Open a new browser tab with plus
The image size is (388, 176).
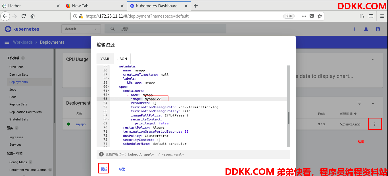coord(196,6)
